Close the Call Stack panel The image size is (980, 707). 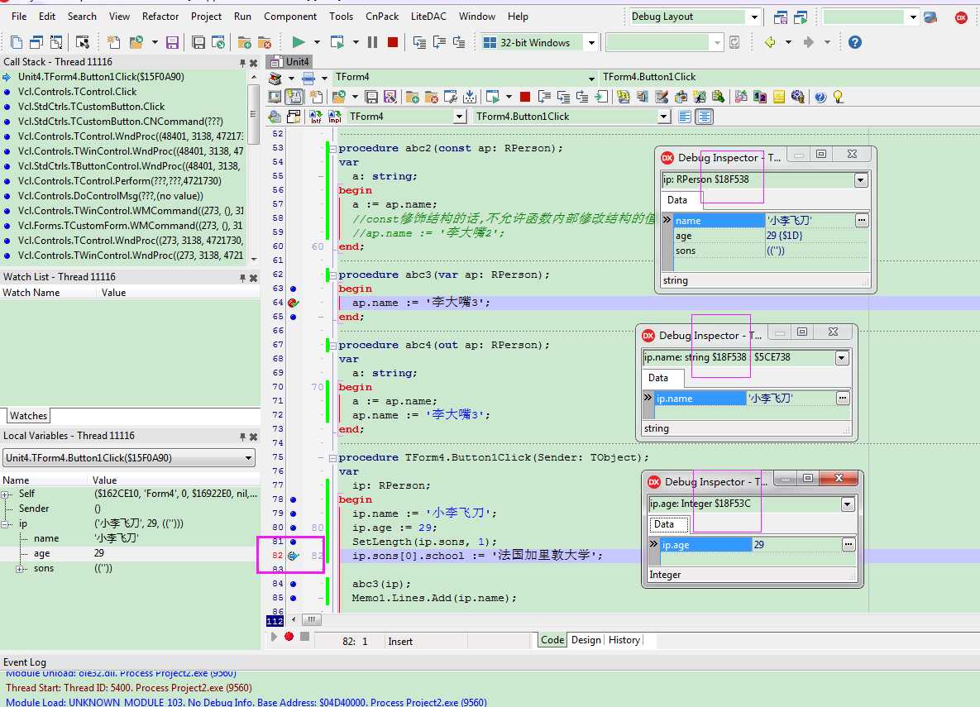253,63
